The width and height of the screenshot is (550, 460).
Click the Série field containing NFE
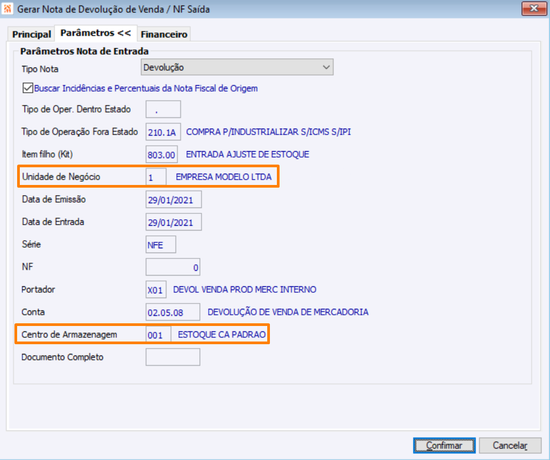click(161, 244)
